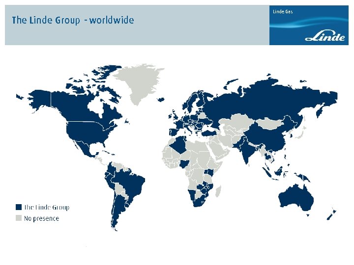The width and height of the screenshot is (354, 265).
Task: Click India on the world map
Action: [x=246, y=151]
